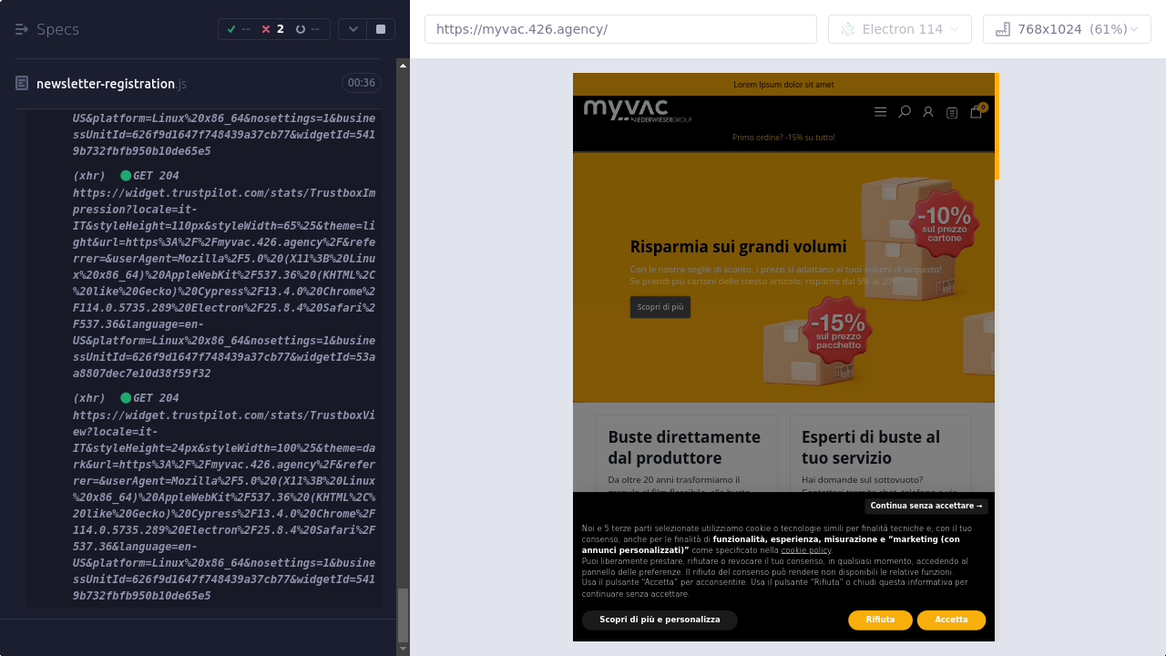This screenshot has height=656, width=1166.
Task: Click the Rifiuta cookie button
Action: pos(880,620)
